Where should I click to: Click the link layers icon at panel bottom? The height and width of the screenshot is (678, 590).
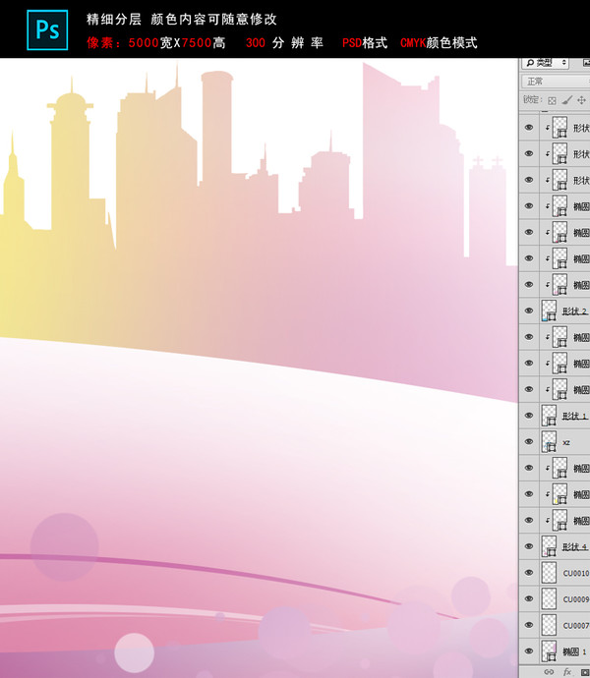(x=549, y=672)
